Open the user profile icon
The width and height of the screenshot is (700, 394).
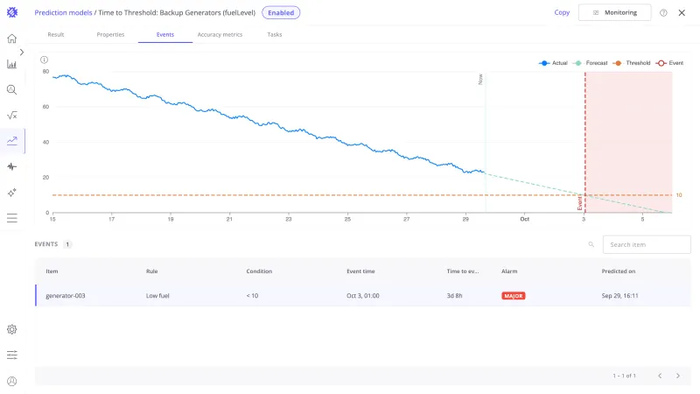(x=12, y=381)
